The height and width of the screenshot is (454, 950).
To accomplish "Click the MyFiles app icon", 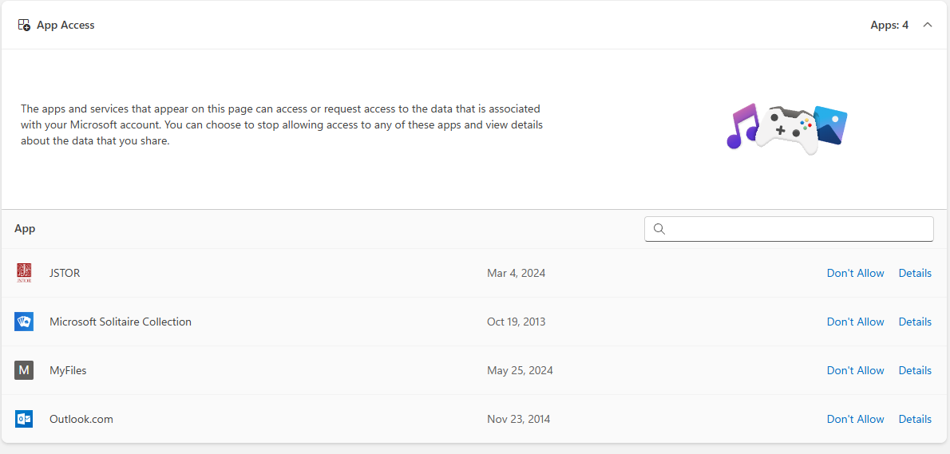I will tap(24, 370).
